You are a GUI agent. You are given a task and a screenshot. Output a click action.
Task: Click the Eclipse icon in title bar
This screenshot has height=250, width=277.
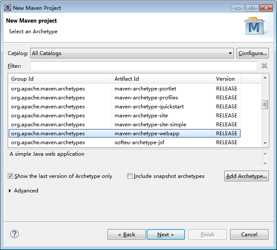[x=8, y=8]
